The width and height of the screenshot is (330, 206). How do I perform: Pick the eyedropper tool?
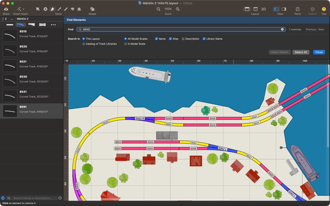[59, 9]
